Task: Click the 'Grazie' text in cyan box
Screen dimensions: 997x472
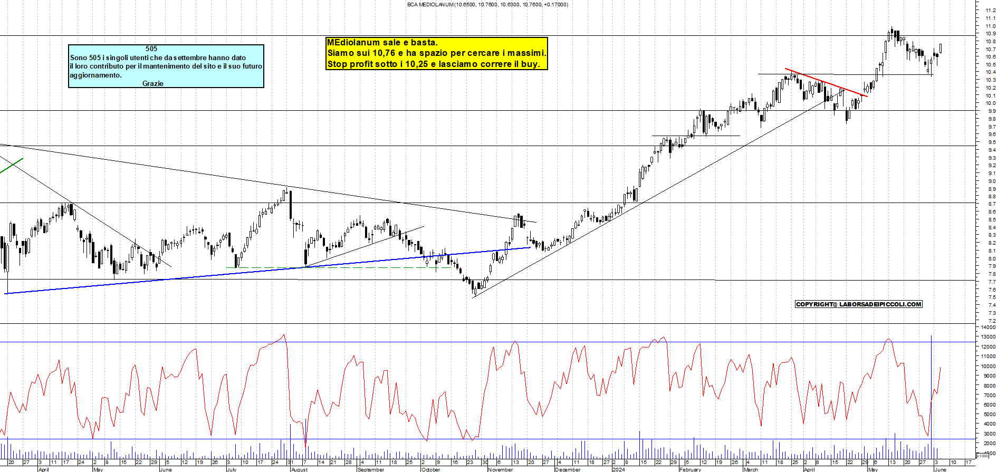Action: (x=153, y=83)
